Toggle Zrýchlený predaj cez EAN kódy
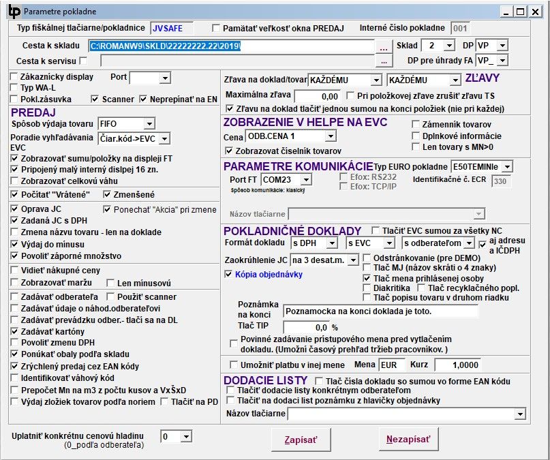The width and height of the screenshot is (550, 460). [14, 366]
